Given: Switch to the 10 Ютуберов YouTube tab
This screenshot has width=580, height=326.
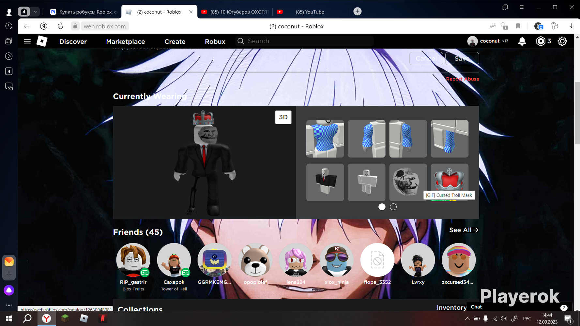Looking at the screenshot, I should coord(235,12).
